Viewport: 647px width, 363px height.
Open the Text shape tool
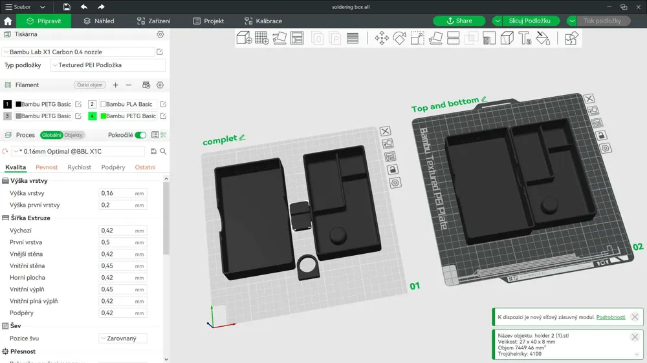click(525, 38)
